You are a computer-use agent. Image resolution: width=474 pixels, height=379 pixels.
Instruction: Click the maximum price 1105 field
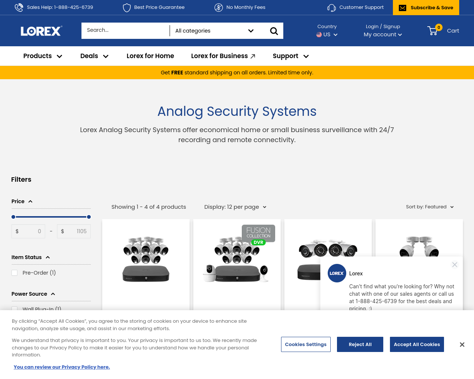coord(74,231)
